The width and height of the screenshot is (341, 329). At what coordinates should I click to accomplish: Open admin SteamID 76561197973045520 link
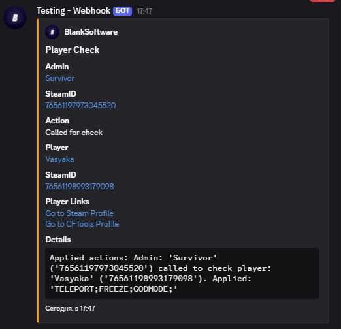(x=80, y=106)
